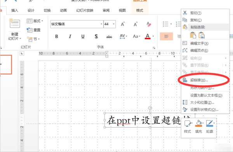Choose Edit Text (编辑文字) menu entry
The width and height of the screenshot is (233, 152).
click(x=205, y=43)
